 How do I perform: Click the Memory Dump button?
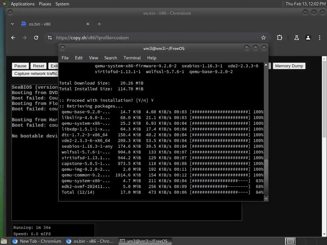coord(289,66)
